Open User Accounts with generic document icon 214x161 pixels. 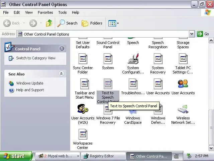(158, 84)
